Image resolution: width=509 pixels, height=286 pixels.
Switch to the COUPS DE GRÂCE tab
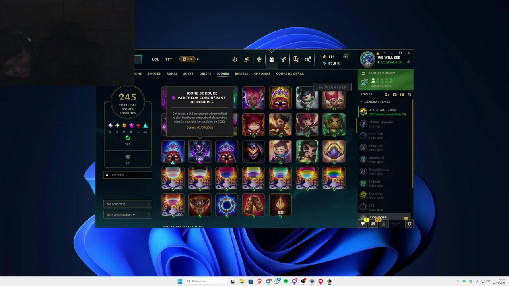tap(290, 73)
